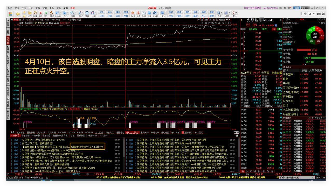Open dropdown arrow next to 默认 icon
Viewport: 332px width, 187px height.
[237, 13]
